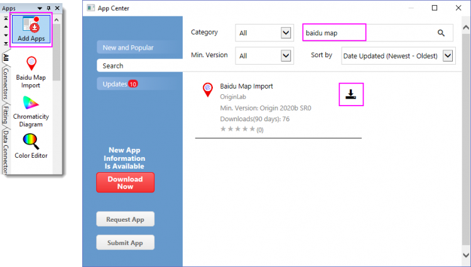Image resolution: width=471 pixels, height=267 pixels.
Task: Click Downloads(90 days): 76 text
Action: pos(255,119)
